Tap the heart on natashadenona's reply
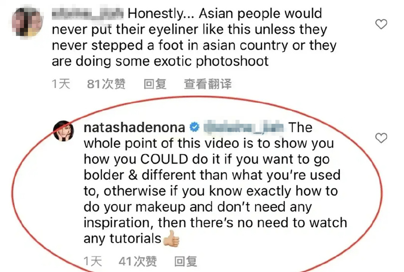The width and height of the screenshot is (404, 272). coord(381,138)
